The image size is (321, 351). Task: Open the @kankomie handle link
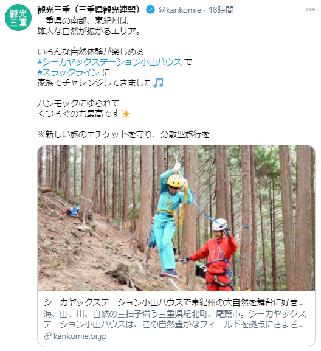coord(179,10)
